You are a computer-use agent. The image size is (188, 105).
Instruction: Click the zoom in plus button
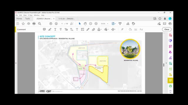coord(96,24)
